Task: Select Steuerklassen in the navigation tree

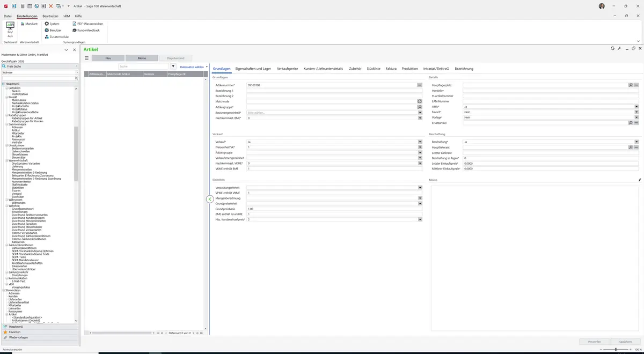Action: 19,154
